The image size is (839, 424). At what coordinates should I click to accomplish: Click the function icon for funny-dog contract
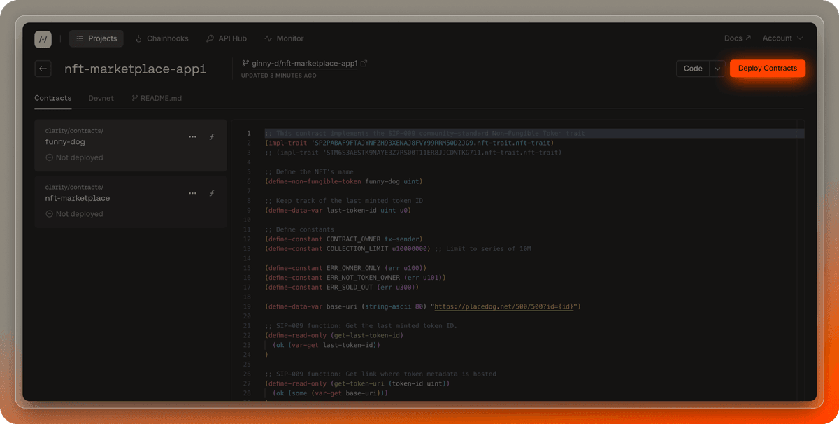pyautogui.click(x=212, y=137)
